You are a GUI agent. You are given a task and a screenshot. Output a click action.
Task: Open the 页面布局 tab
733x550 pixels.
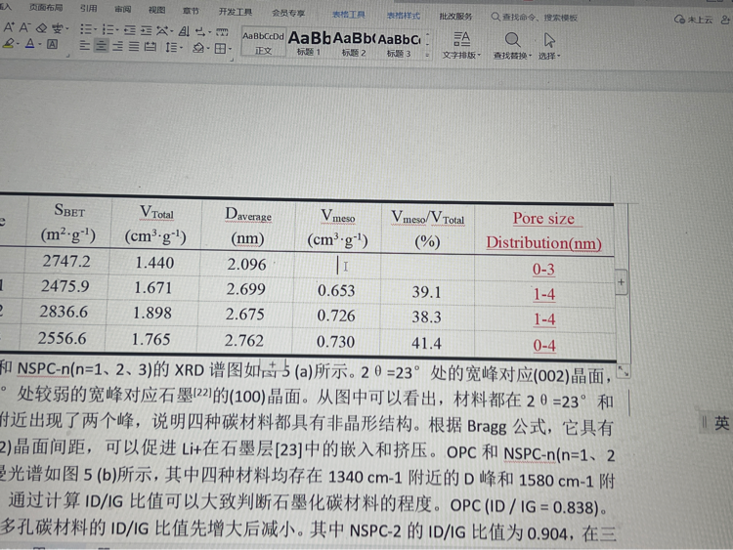pyautogui.click(x=46, y=8)
